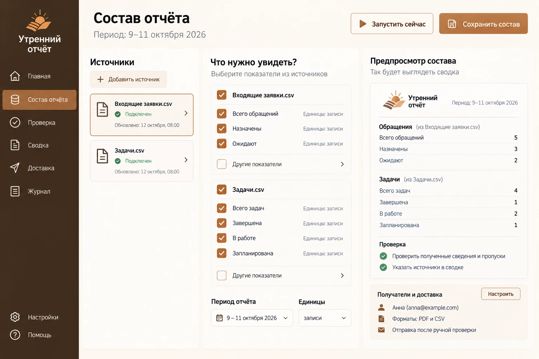Click the envelope icon beside Отправка после ручной проверки

click(381, 330)
